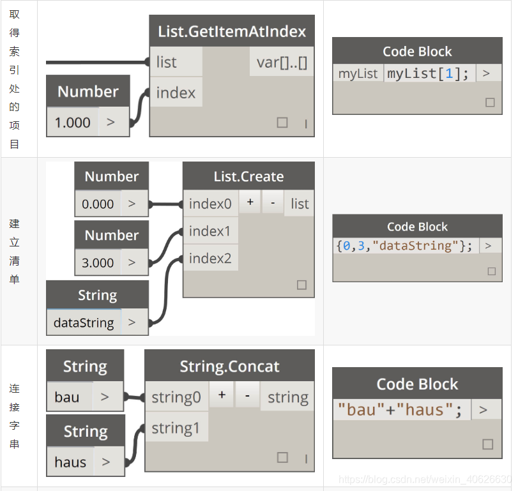Expand the arrow on Number 3.000 node
The height and width of the screenshot is (491, 518).
(x=133, y=262)
